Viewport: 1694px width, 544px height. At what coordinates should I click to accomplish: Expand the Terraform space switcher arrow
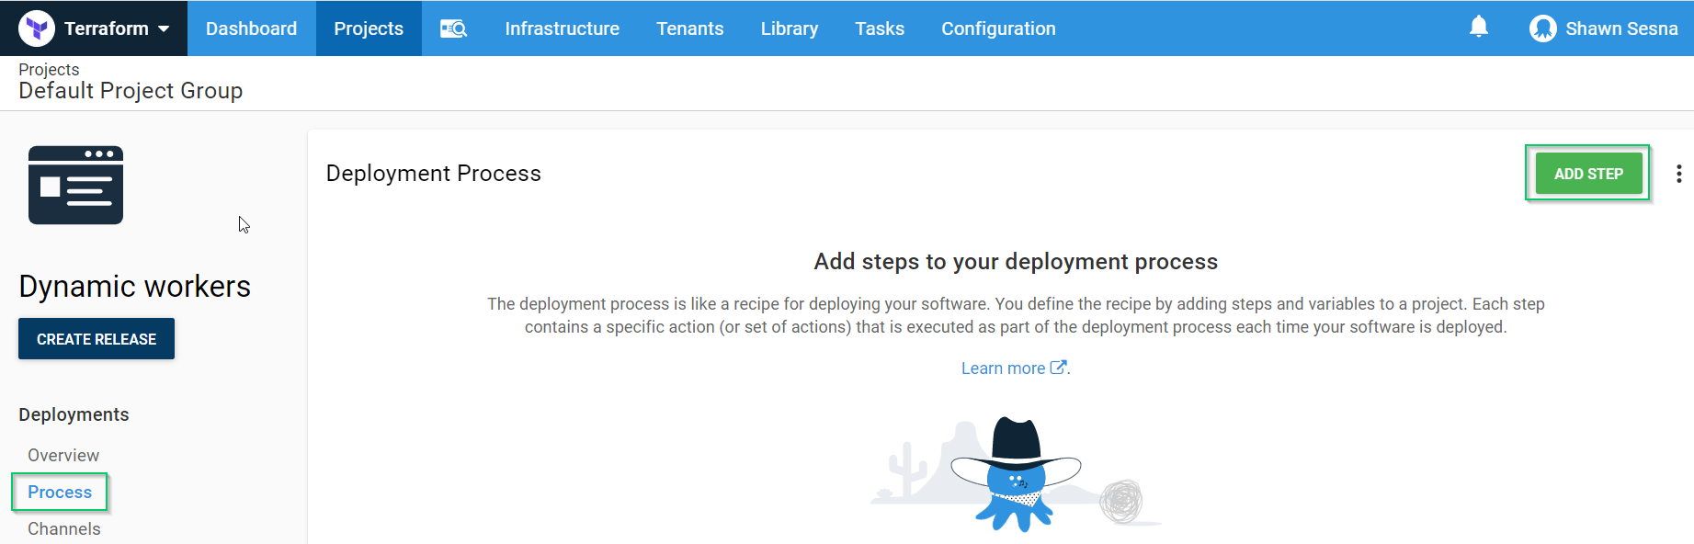click(x=164, y=28)
